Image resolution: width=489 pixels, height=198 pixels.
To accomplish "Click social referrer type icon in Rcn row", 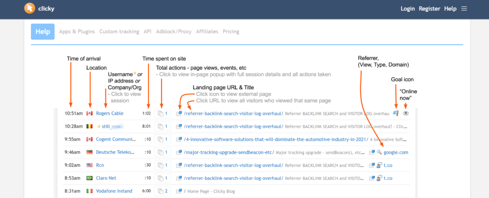I will point(379,165).
